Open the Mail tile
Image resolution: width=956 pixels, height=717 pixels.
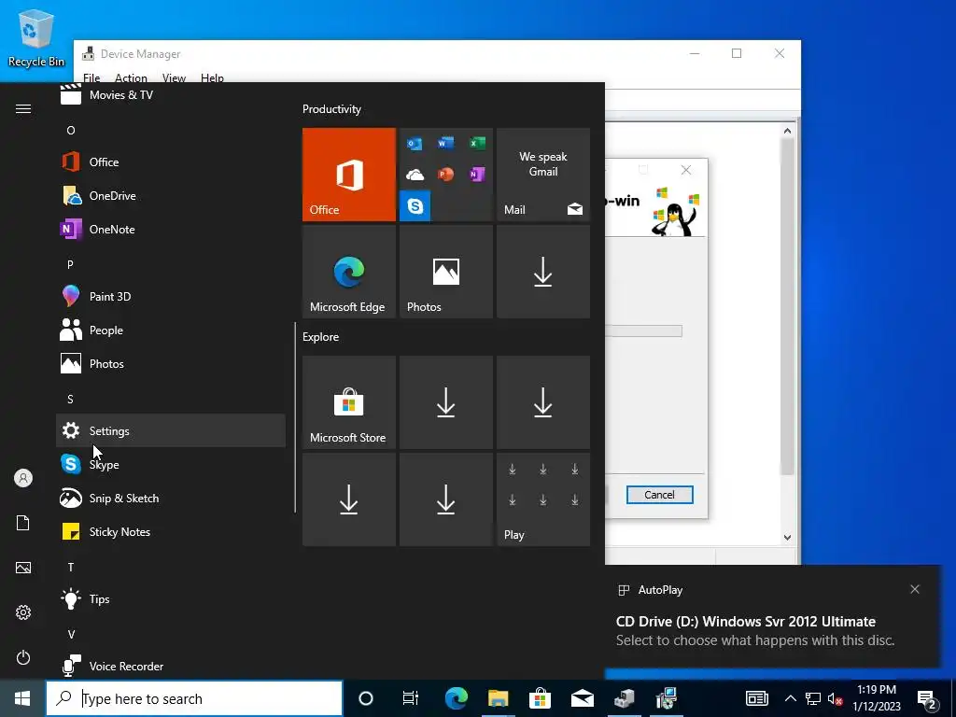[543, 175]
